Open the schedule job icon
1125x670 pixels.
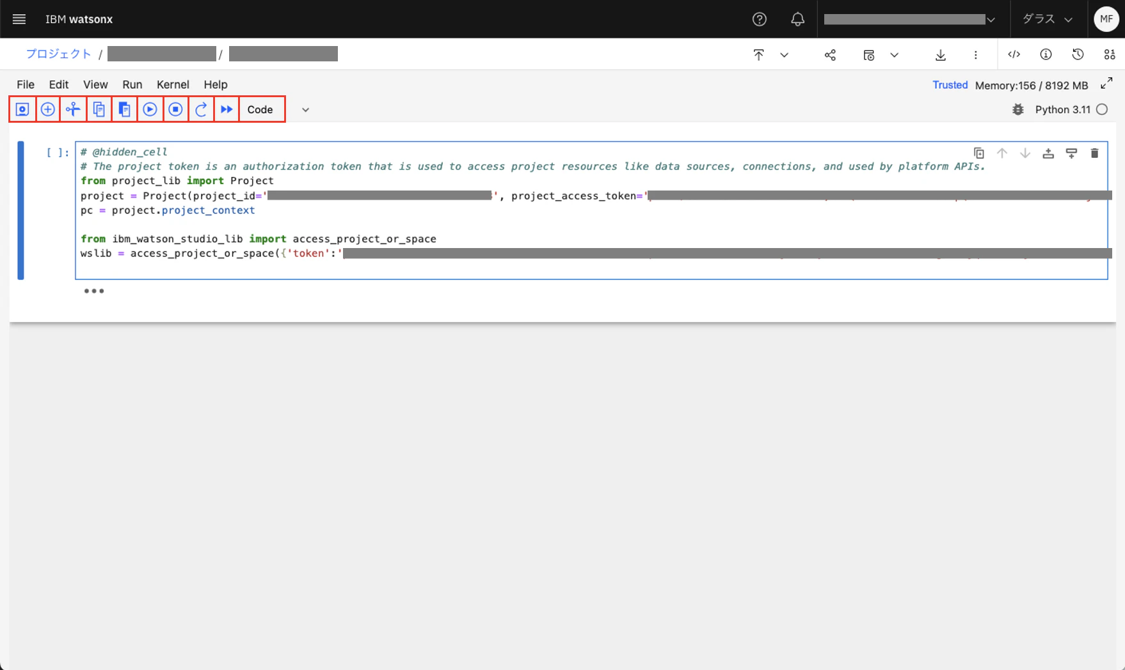(868, 55)
